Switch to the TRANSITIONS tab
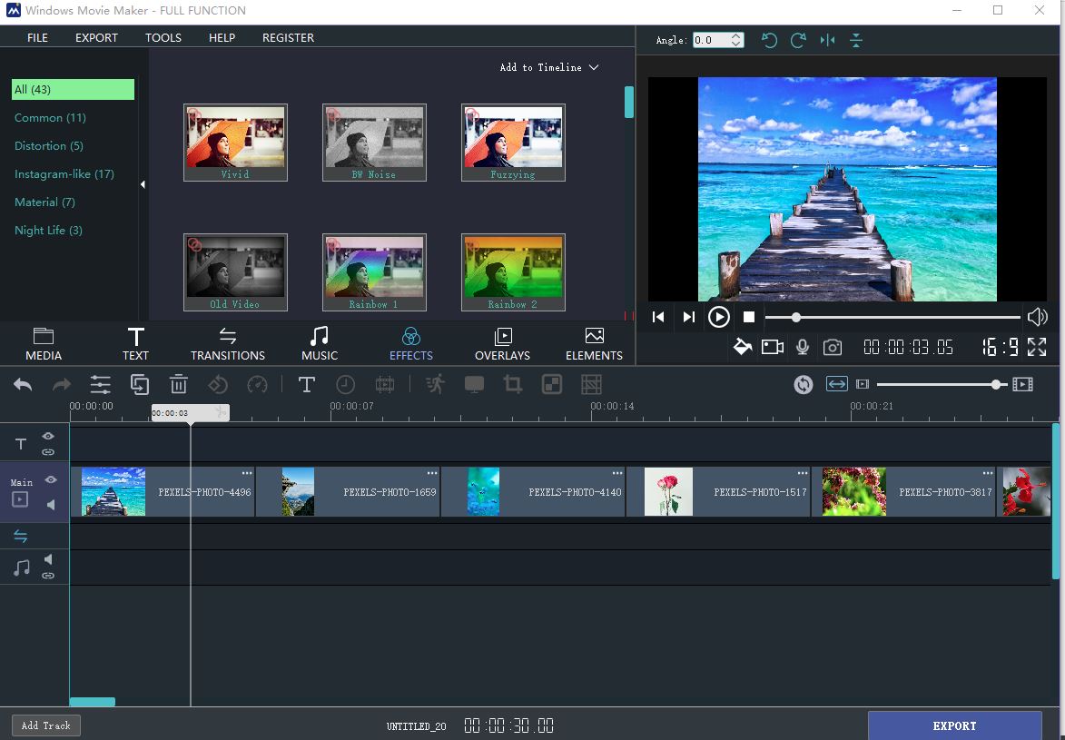This screenshot has width=1065, height=740. [227, 344]
